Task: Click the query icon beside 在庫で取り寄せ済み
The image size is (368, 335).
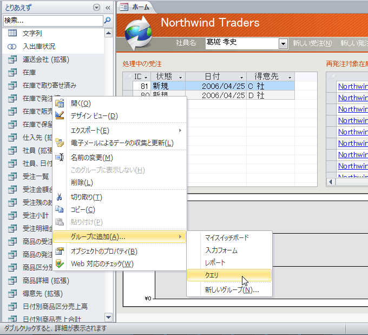Action: (x=12, y=86)
